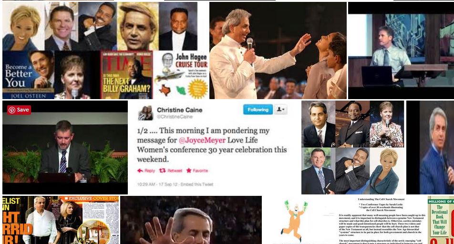The image size is (454, 244).
Task: Open the Exclusive Cover Story tabloid image
Action: [61, 220]
